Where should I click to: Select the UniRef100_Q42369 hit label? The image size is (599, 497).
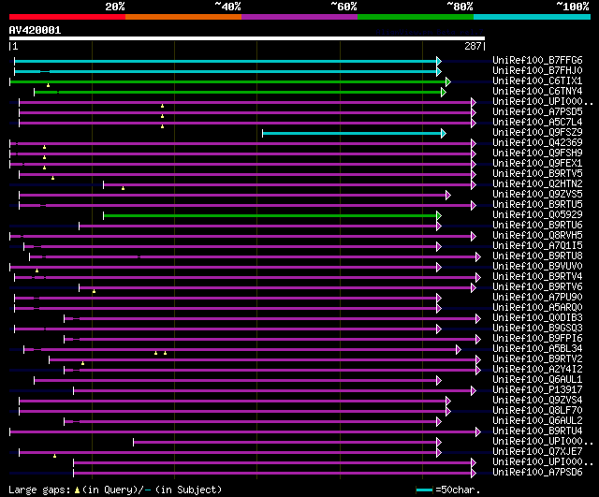[x=537, y=143]
